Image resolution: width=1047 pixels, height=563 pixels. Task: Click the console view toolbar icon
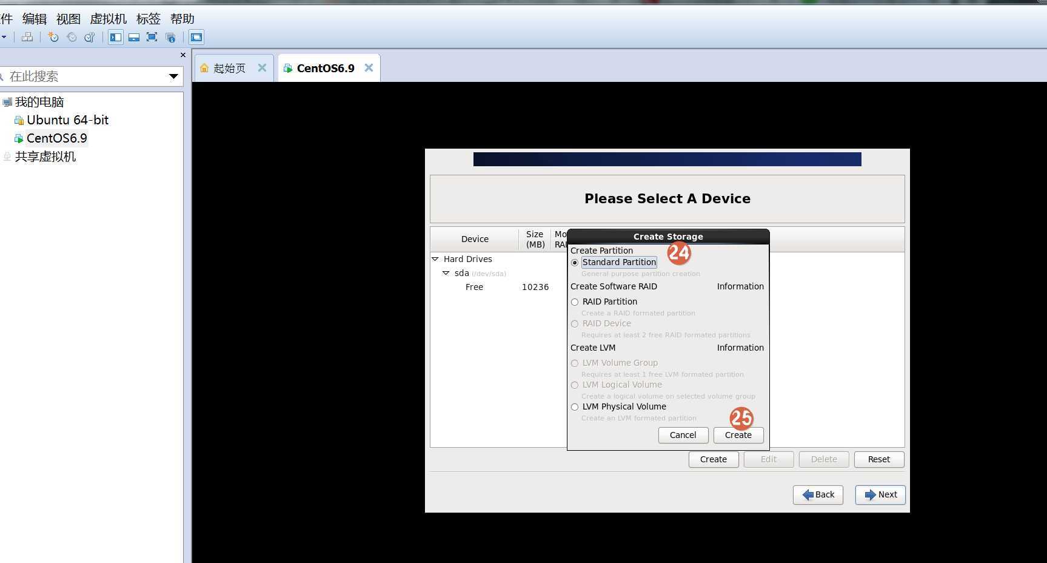pos(196,37)
